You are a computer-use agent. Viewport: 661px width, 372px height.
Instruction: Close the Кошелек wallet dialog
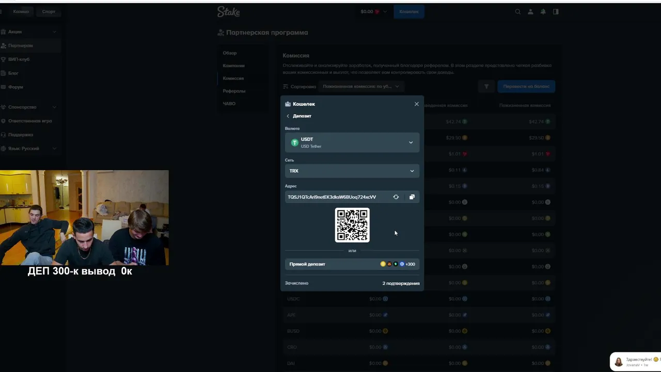[x=417, y=104]
